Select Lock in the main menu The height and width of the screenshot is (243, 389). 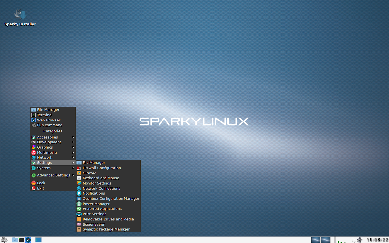(53, 183)
